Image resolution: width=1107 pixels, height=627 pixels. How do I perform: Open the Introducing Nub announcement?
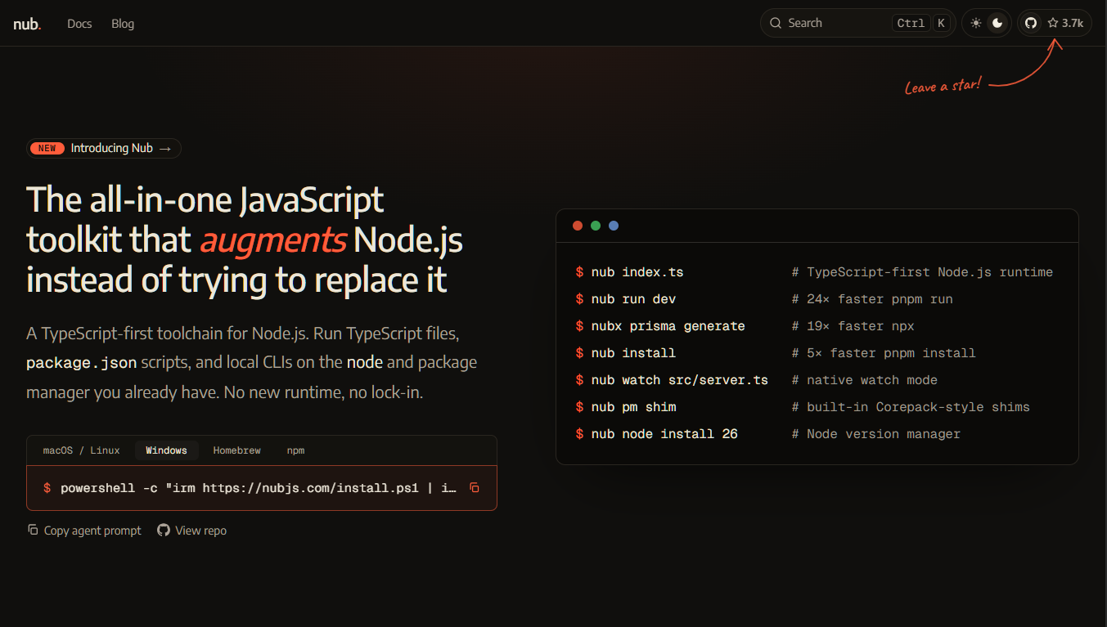click(104, 148)
